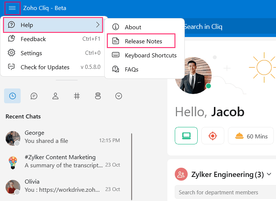Switch to the contacts person icon

[55, 96]
